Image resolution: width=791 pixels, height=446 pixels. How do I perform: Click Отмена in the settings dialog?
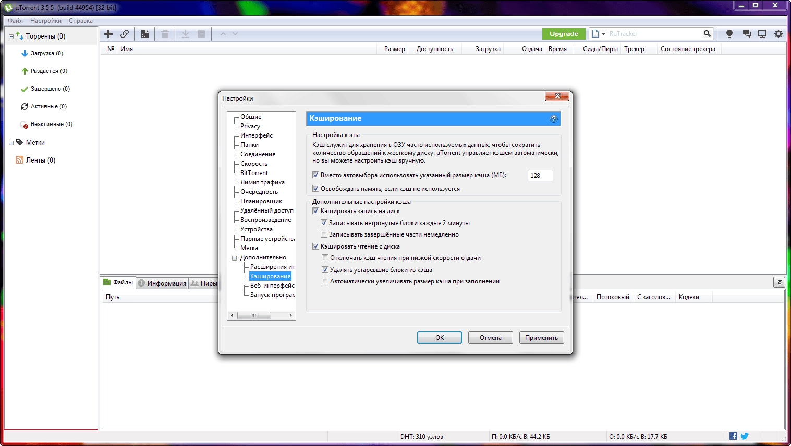pos(491,338)
